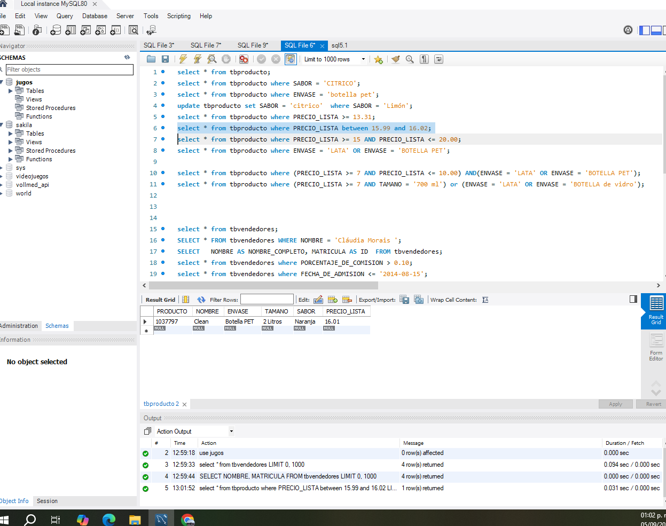This screenshot has width=666, height=526.
Task: Open the Session tab
Action: [47, 501]
